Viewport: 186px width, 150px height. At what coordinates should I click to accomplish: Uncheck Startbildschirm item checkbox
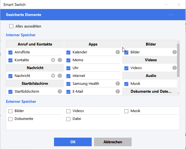[10, 92]
